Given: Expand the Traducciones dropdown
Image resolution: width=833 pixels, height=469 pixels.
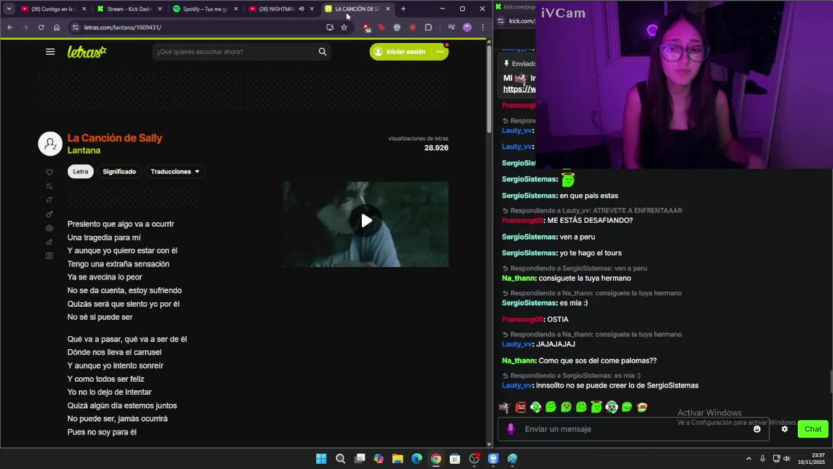Looking at the screenshot, I should pyautogui.click(x=176, y=171).
